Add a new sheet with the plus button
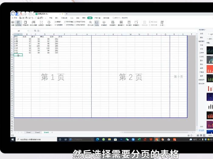This screenshot has width=213, height=159. pyautogui.click(x=52, y=132)
